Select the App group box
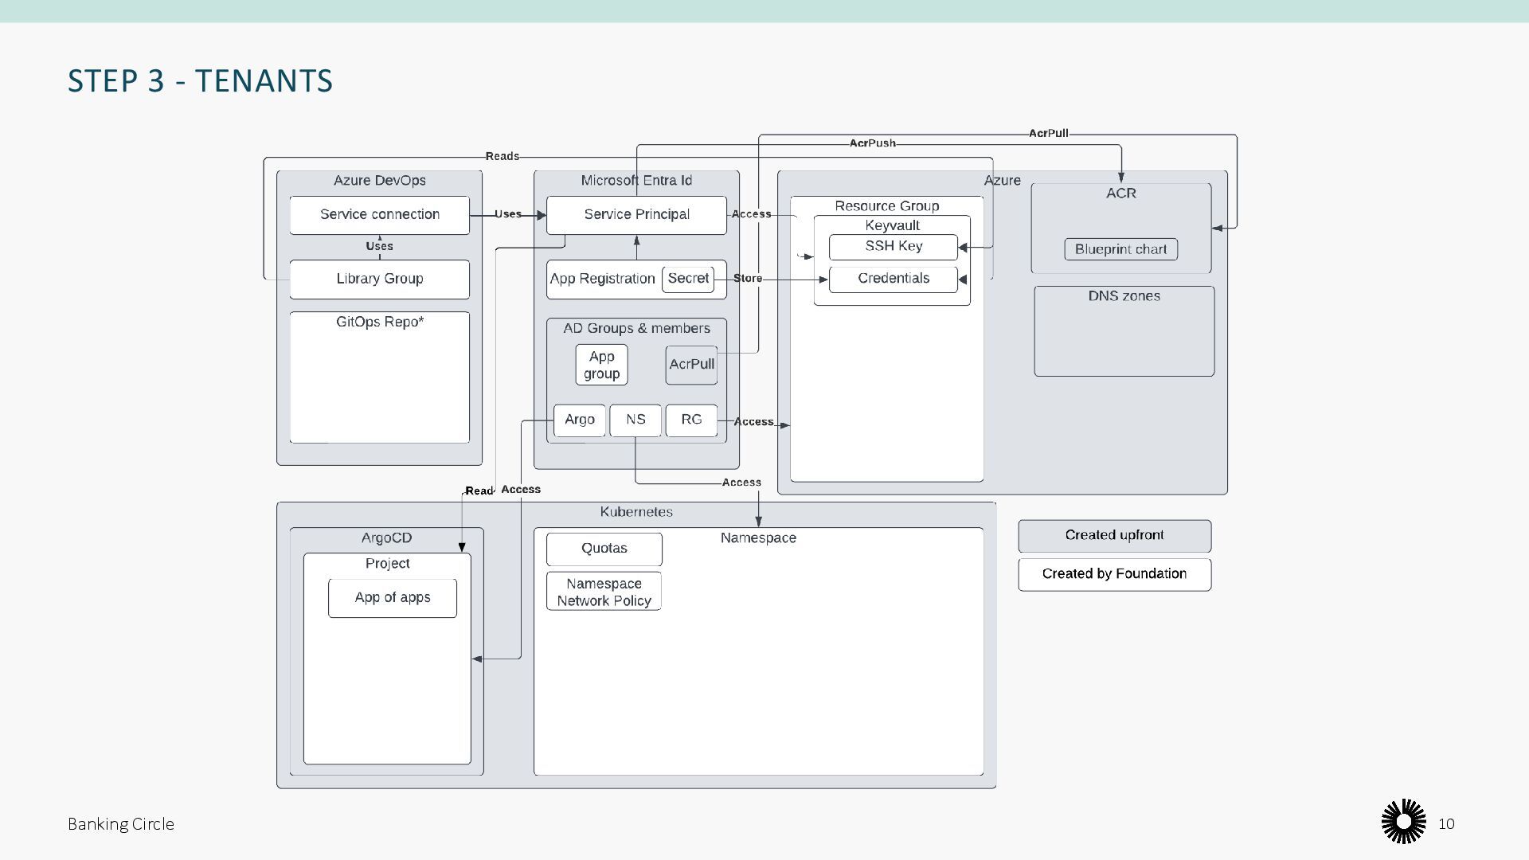 tap(601, 365)
